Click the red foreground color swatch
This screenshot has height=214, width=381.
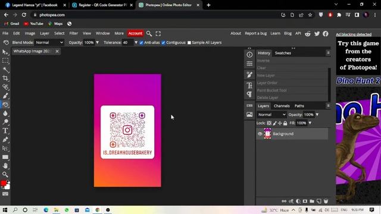click(4, 184)
